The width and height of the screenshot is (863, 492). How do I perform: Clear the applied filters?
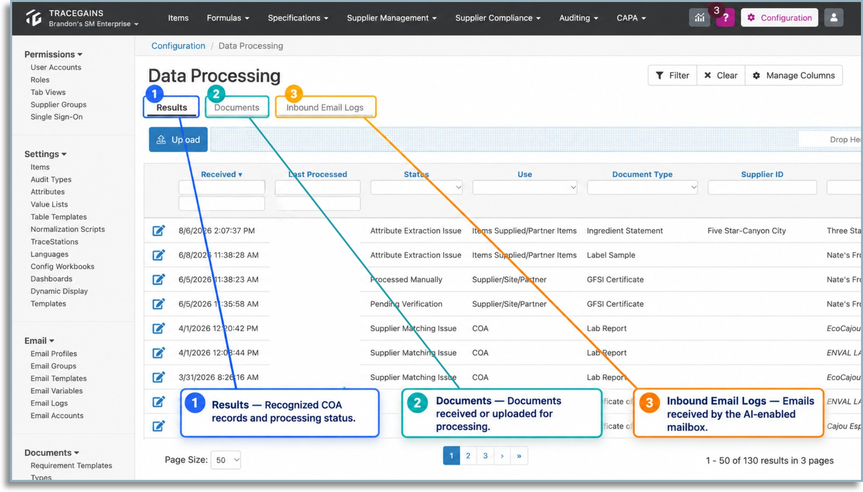(721, 75)
